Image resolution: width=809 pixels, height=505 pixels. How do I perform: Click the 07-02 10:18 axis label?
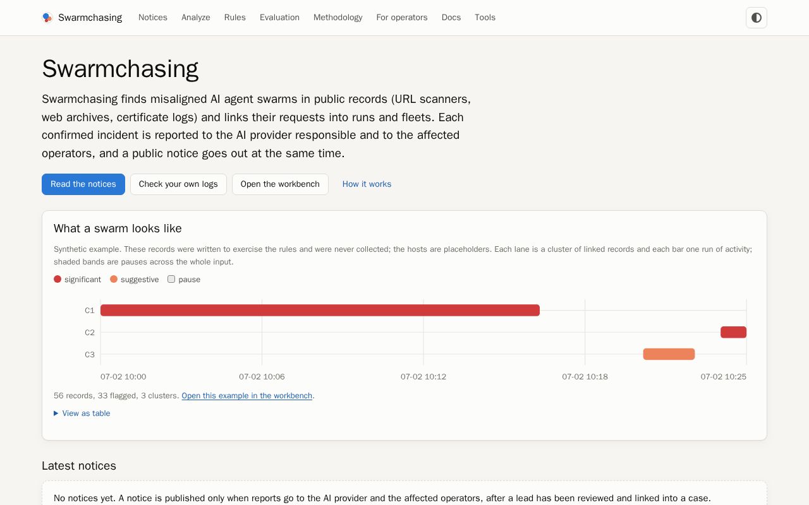click(x=585, y=377)
